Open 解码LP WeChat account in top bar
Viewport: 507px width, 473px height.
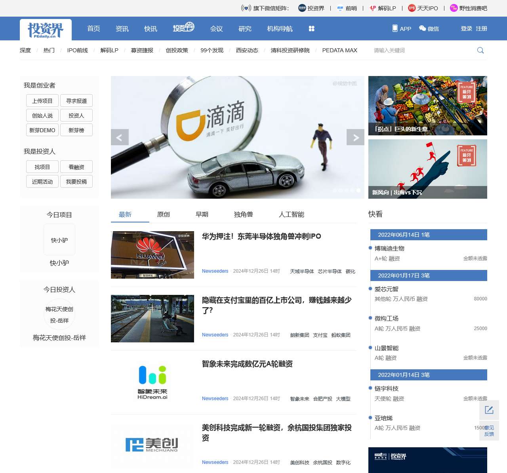[383, 8]
